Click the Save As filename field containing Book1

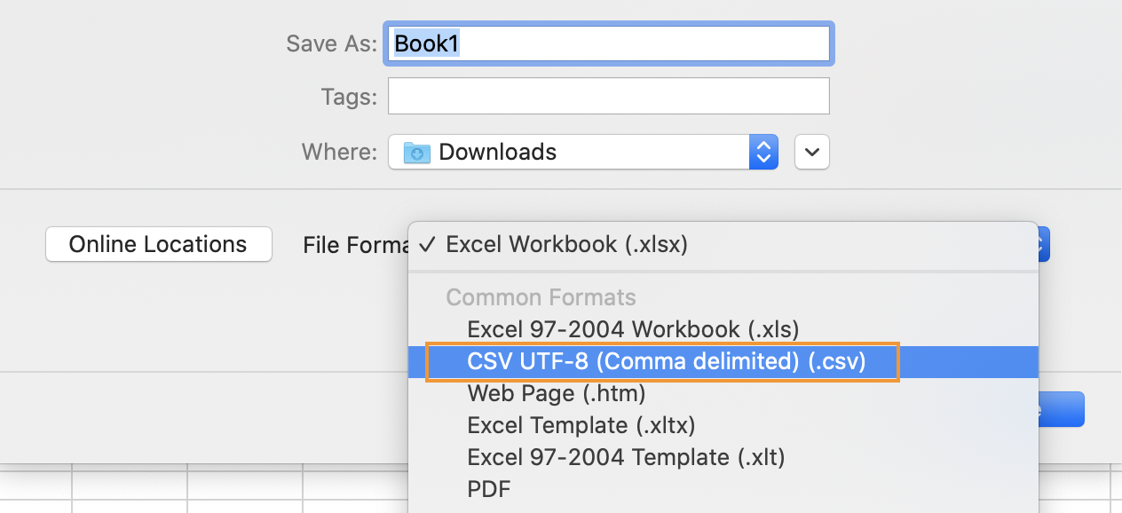pyautogui.click(x=608, y=44)
